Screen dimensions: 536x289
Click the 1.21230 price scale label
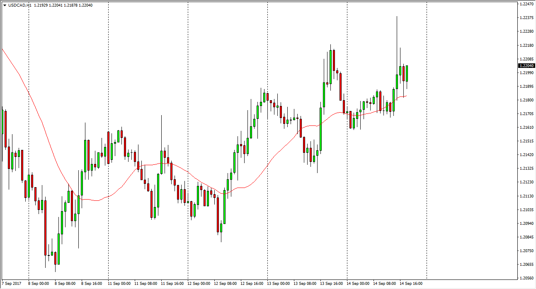coord(526,182)
